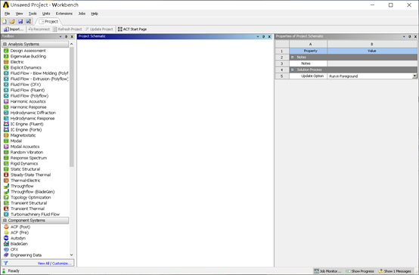Select the Autodyn component icon

[x=6, y=238]
